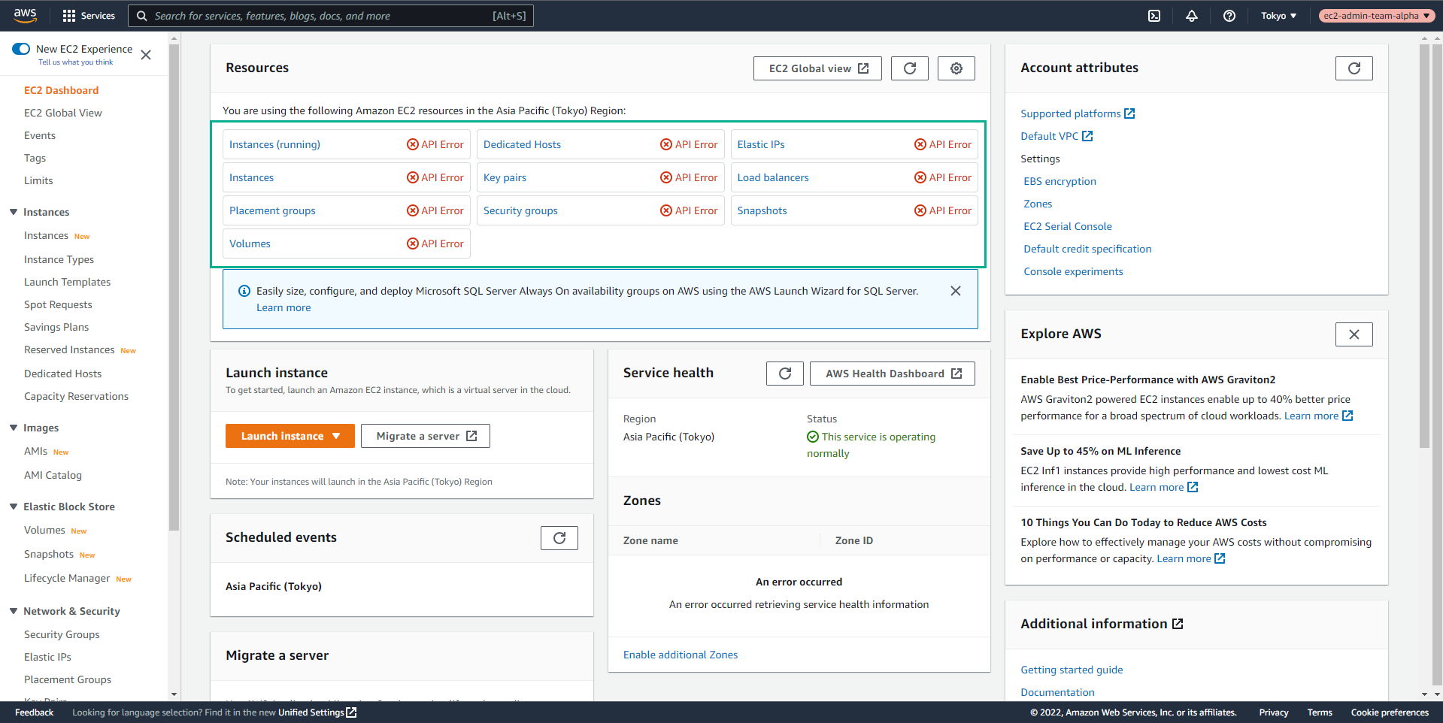
Task: Open Default credit specification setting
Action: (1087, 249)
